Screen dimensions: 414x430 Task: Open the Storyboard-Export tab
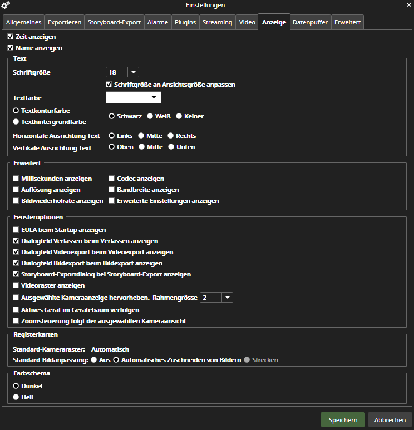tap(114, 22)
